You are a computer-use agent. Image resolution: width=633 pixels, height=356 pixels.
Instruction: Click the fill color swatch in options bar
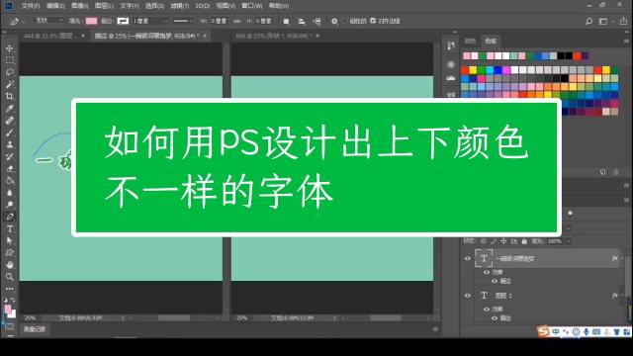tap(91, 21)
